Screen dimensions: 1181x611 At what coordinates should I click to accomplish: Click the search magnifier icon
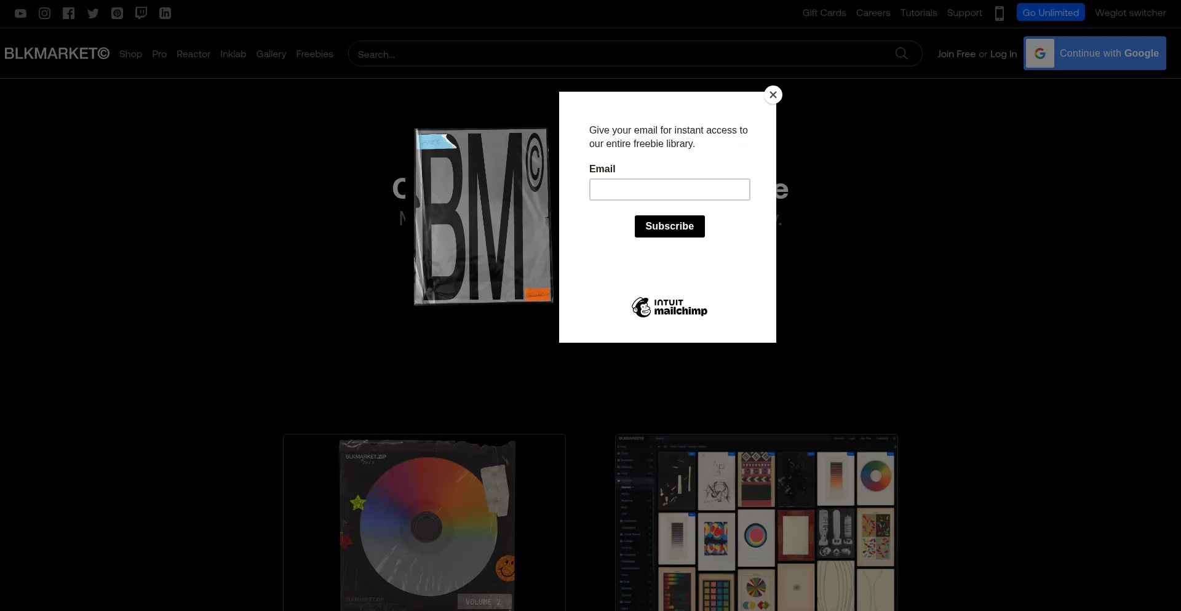tap(901, 54)
